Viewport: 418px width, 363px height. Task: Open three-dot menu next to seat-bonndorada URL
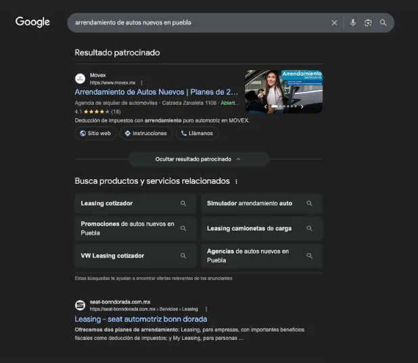(x=206, y=309)
